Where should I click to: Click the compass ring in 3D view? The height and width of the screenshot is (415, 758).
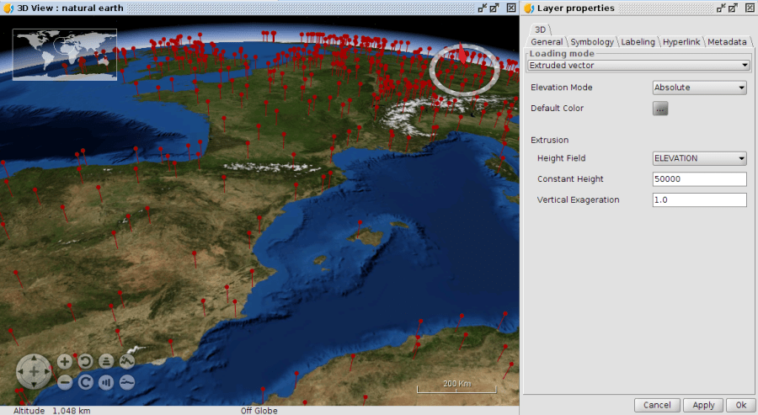tap(461, 67)
